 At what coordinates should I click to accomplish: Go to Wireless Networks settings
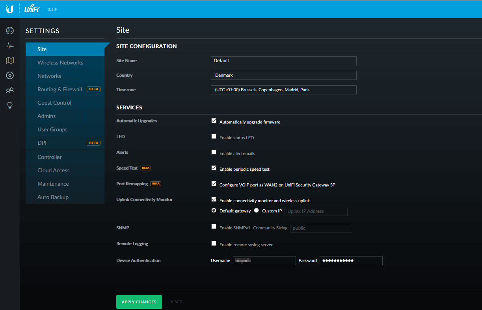pos(60,63)
